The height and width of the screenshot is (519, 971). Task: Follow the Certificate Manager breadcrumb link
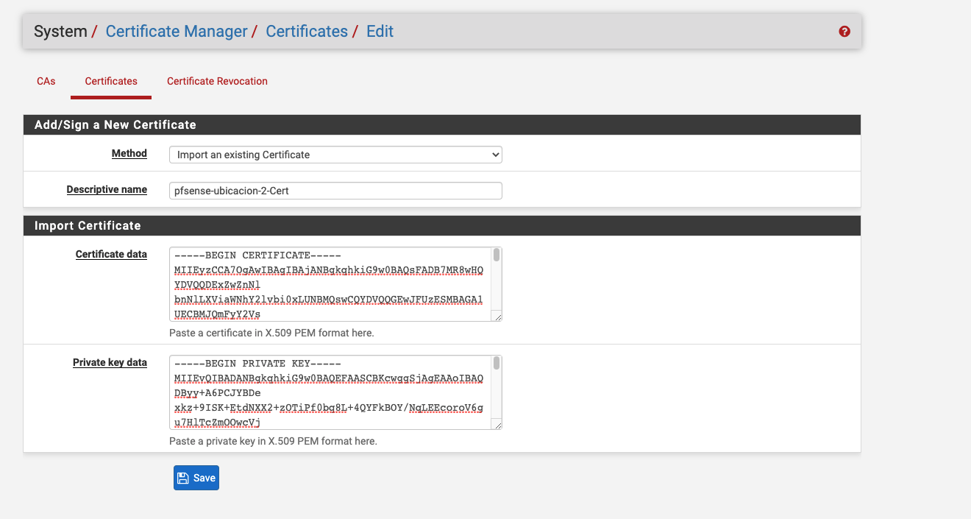point(177,32)
